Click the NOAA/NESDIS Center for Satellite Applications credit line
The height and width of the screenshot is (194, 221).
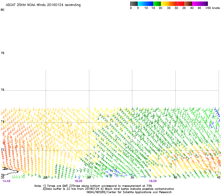pyautogui.click(x=129, y=192)
